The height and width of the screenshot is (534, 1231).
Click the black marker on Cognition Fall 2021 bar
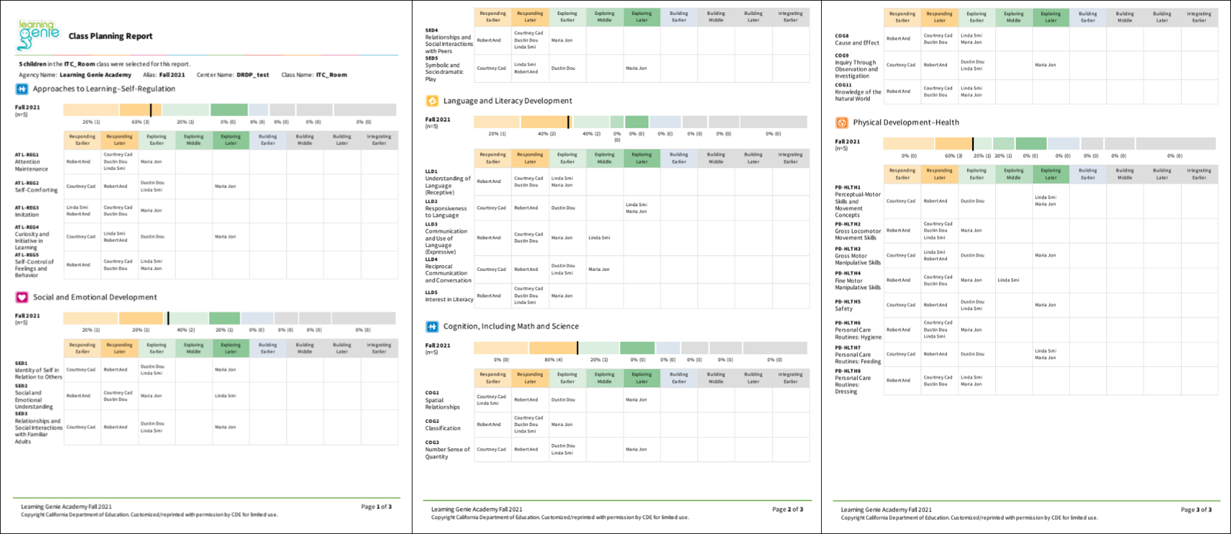point(578,348)
